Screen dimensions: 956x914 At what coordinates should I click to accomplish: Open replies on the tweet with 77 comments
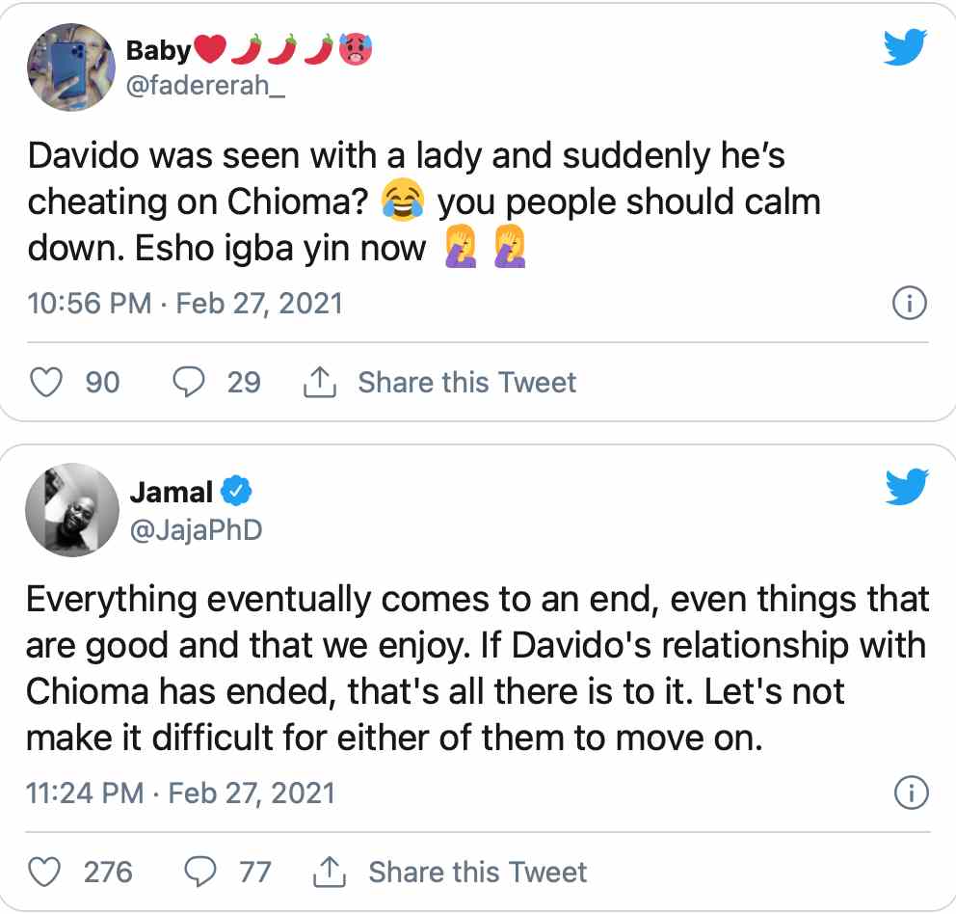tap(199, 873)
